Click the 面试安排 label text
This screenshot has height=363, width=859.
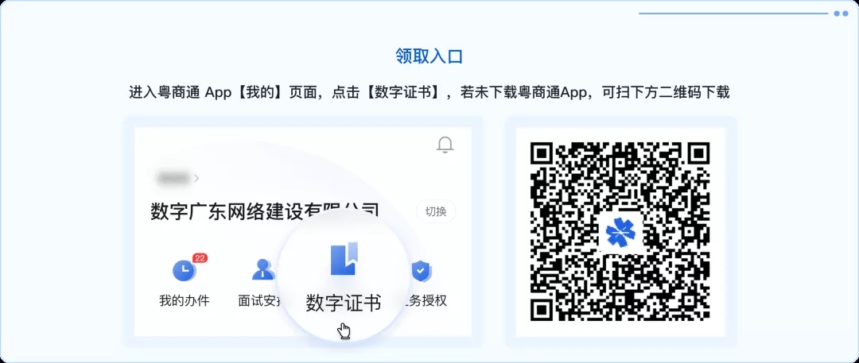[259, 301]
